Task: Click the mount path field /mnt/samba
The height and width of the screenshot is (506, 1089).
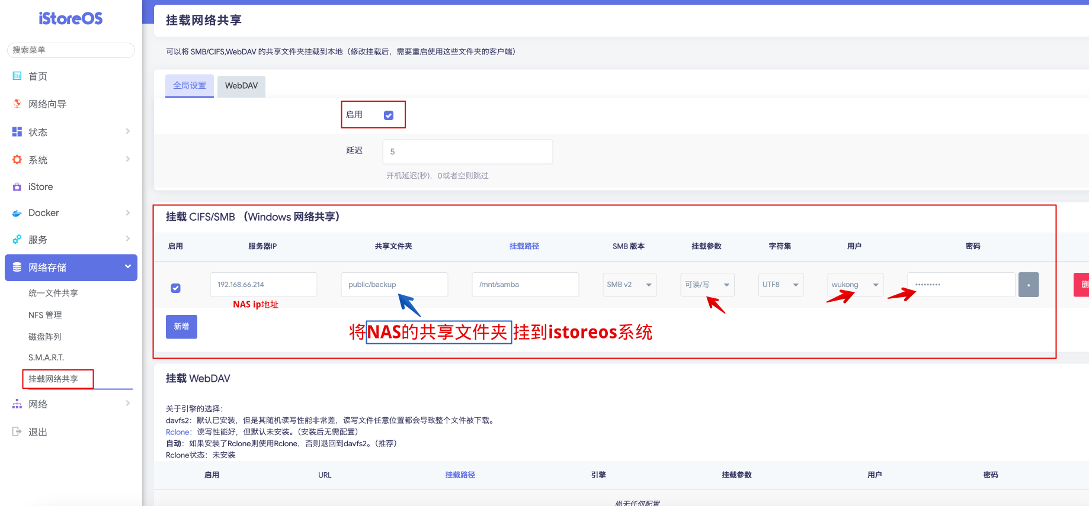Action: pyautogui.click(x=526, y=285)
